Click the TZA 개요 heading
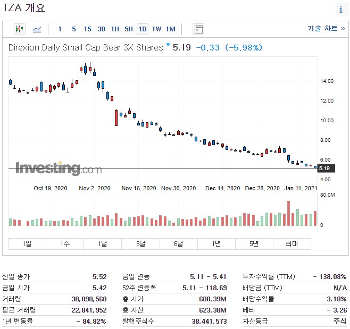 click(23, 7)
